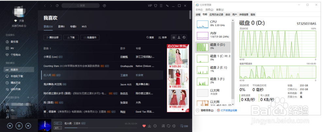
Task: Select 磁盘 1 (C: H: J:) in Task Manager
Action: (x=213, y=58)
